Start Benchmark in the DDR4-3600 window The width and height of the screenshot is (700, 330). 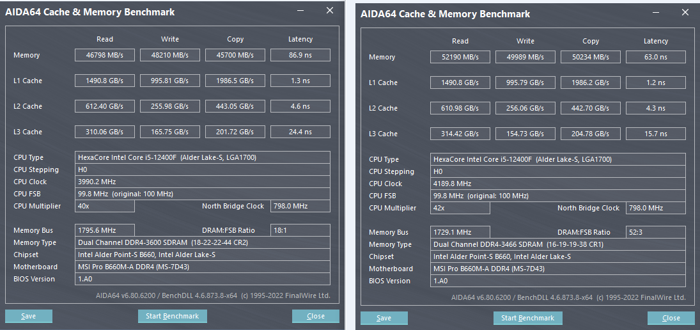(x=171, y=316)
